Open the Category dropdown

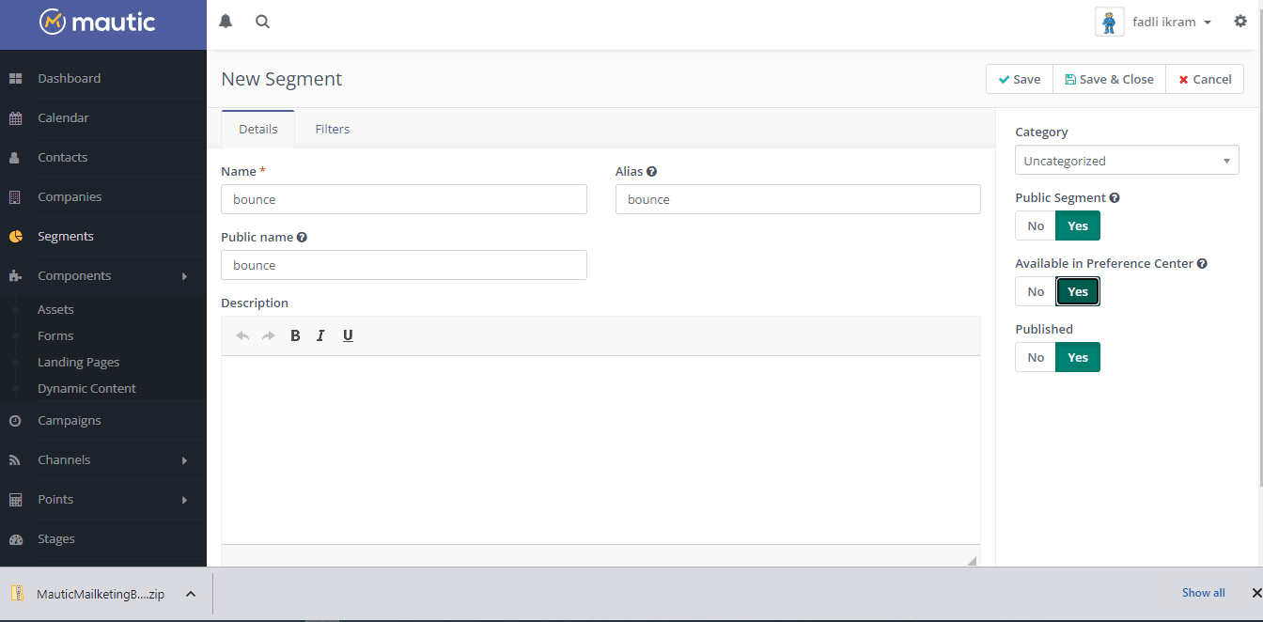[x=1126, y=161]
